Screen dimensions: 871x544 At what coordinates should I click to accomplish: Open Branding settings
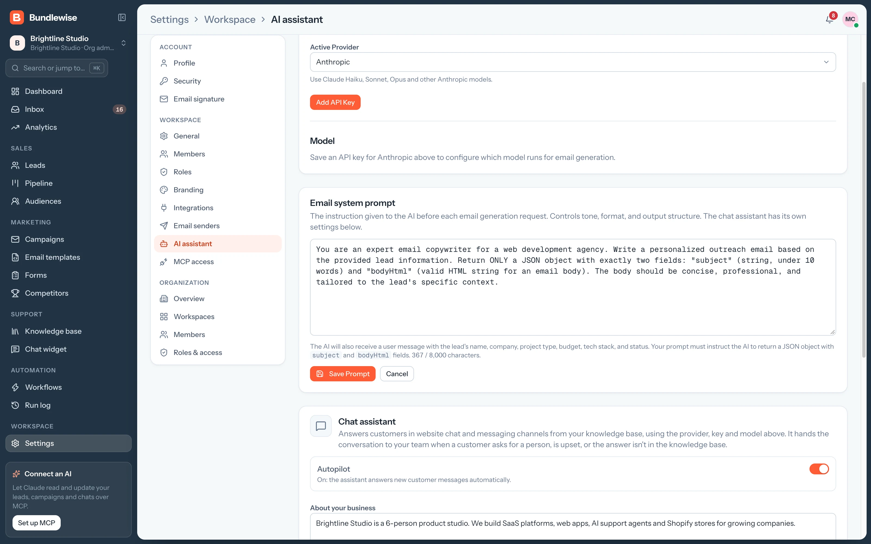pos(218,190)
